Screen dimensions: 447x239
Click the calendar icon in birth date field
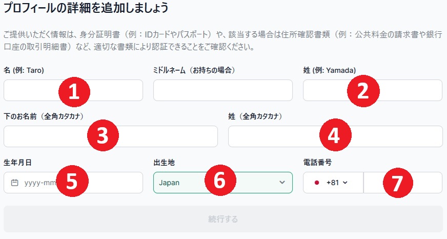(14, 183)
